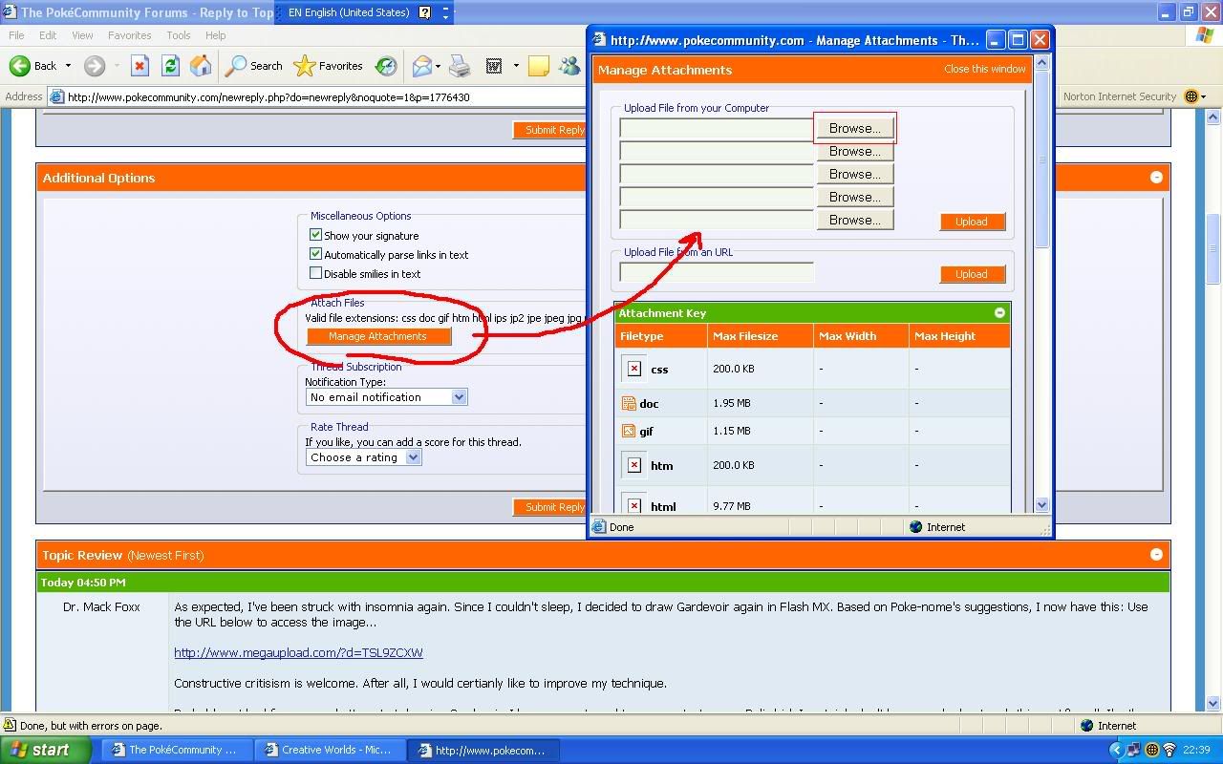Click the Norton Internet Security globe icon
The width and height of the screenshot is (1223, 764).
tap(1191, 96)
